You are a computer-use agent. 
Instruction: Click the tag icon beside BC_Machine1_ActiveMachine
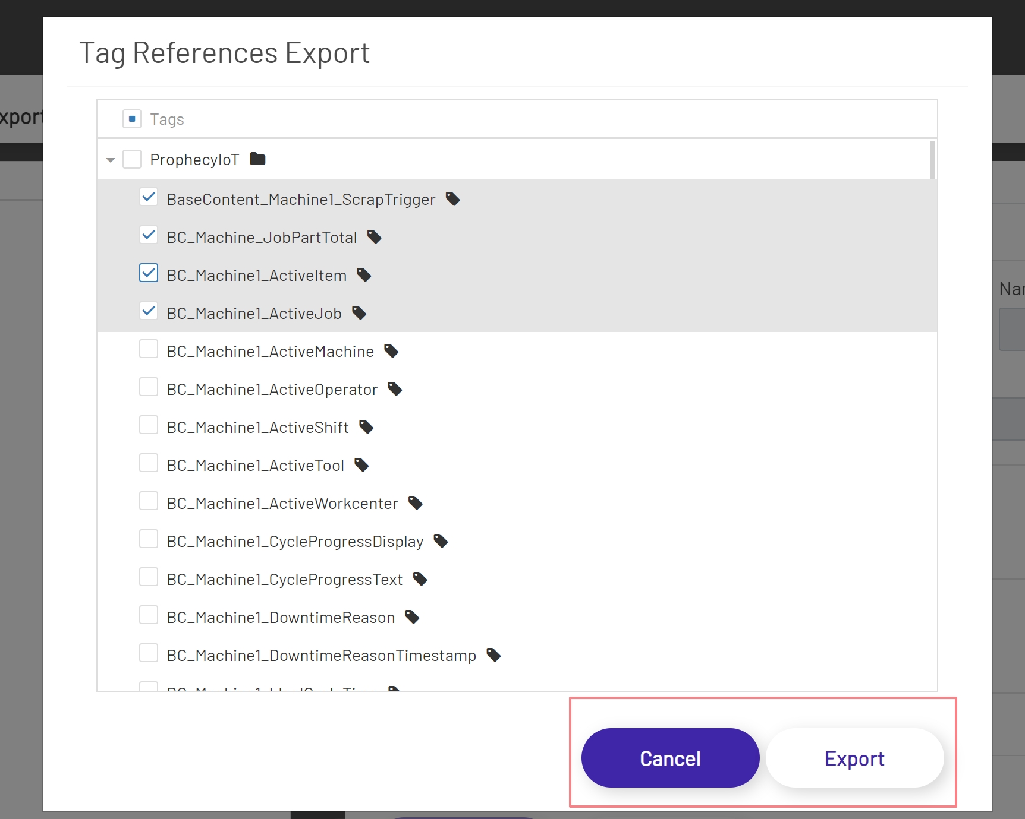(x=391, y=351)
